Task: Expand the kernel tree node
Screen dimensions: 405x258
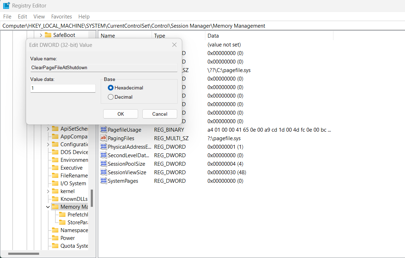Action: tap(48, 191)
